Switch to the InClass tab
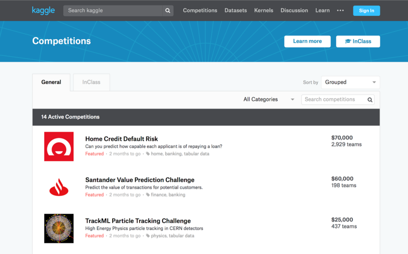 (91, 82)
